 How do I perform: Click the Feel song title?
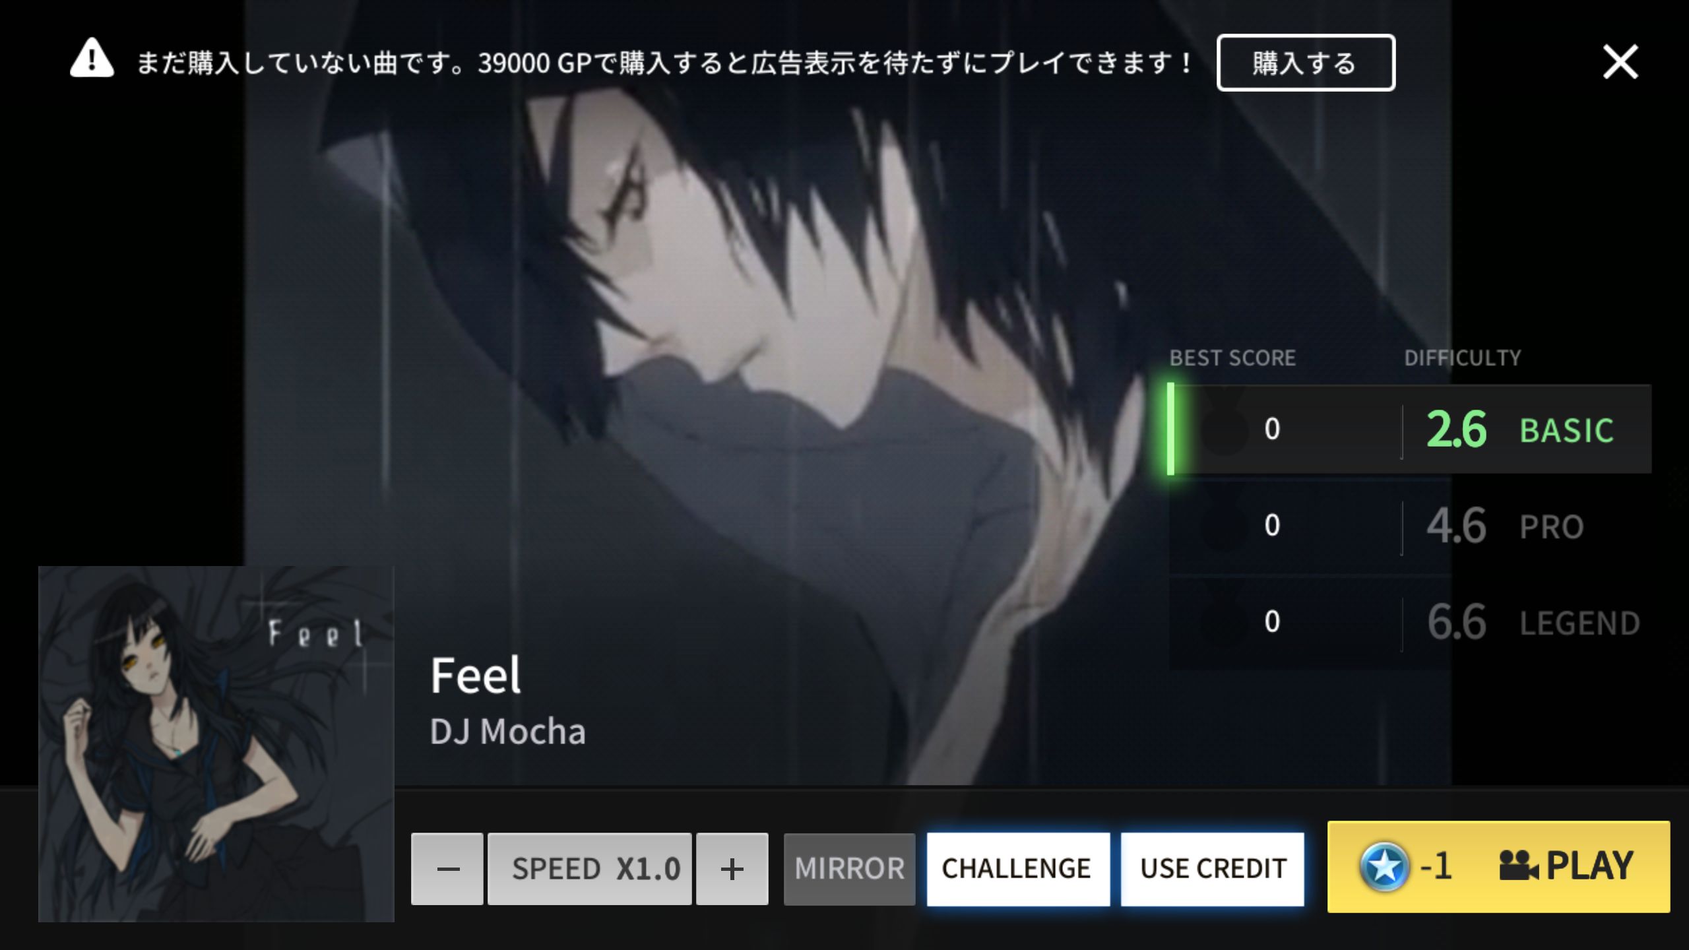(x=475, y=676)
